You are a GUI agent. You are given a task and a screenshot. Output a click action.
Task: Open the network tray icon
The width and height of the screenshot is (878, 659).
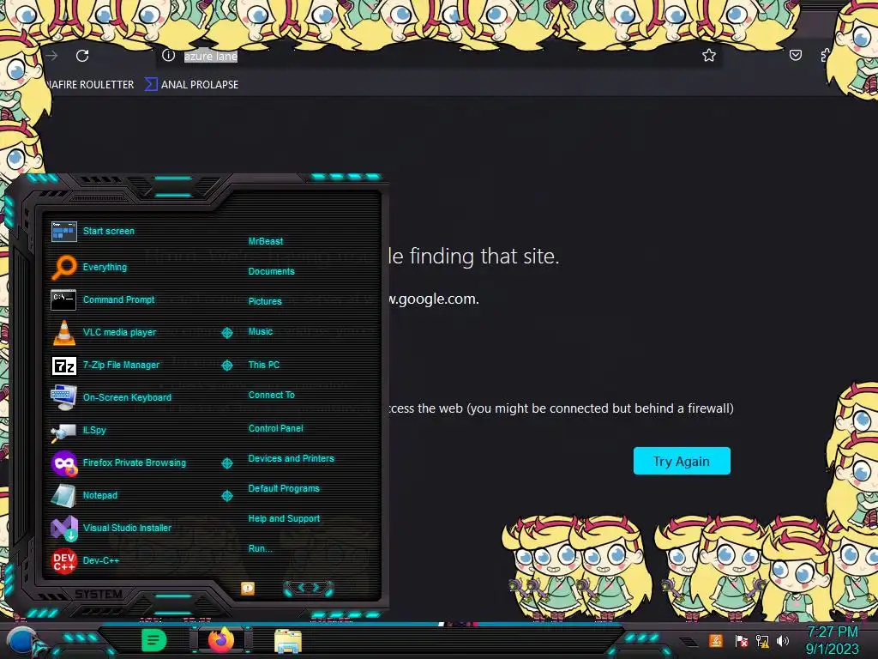(x=762, y=640)
